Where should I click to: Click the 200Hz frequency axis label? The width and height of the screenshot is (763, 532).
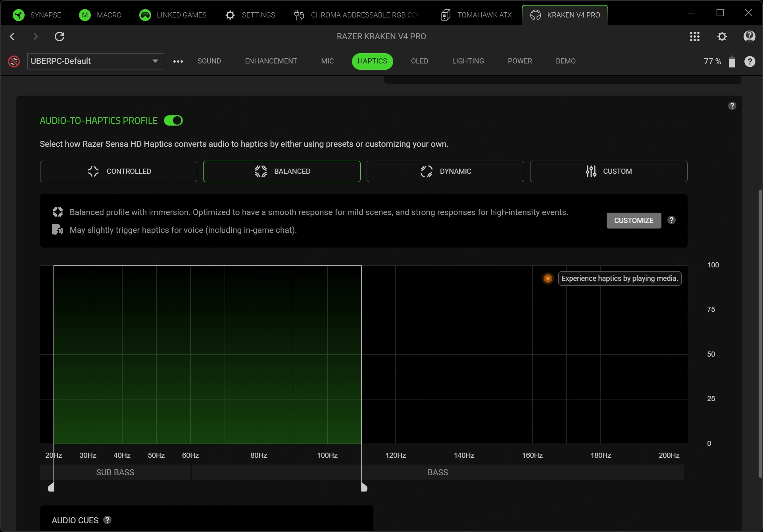pyautogui.click(x=669, y=455)
